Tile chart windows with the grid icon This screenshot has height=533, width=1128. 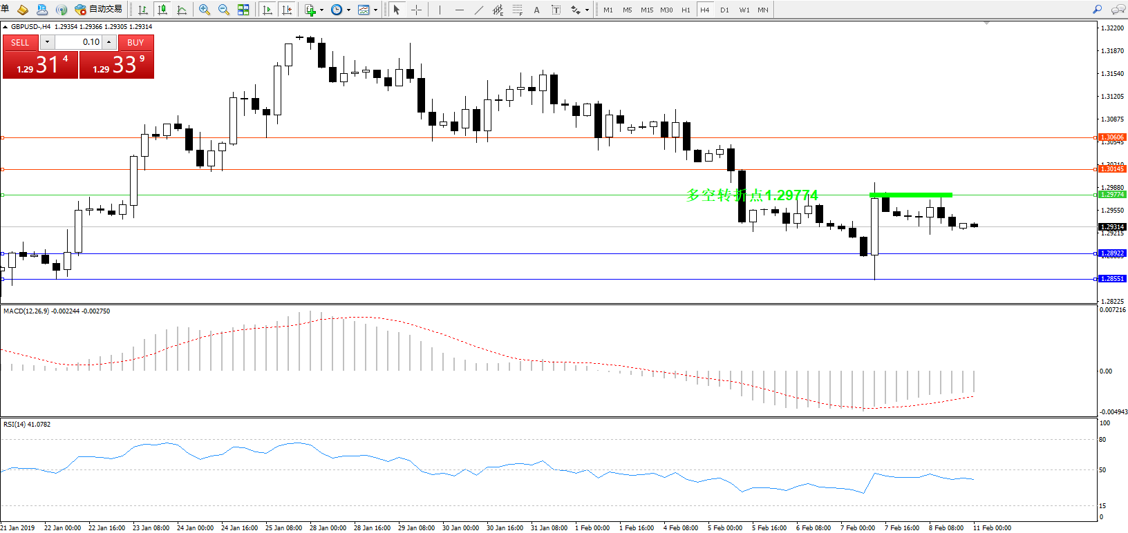(243, 10)
